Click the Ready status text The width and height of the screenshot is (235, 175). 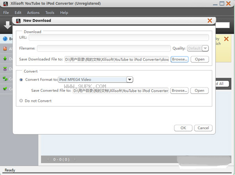coord(10,170)
